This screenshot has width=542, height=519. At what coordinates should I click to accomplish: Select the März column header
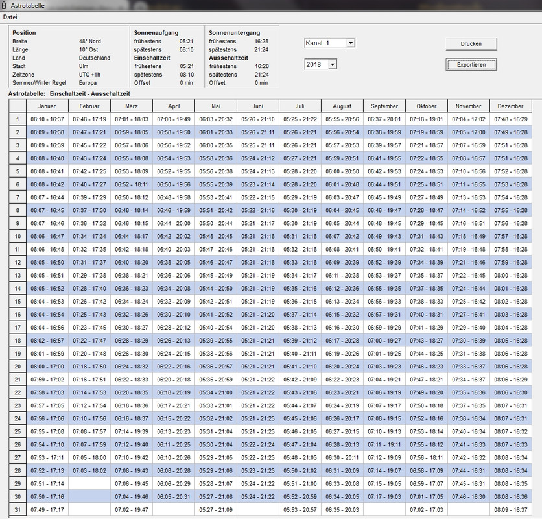tap(132, 106)
